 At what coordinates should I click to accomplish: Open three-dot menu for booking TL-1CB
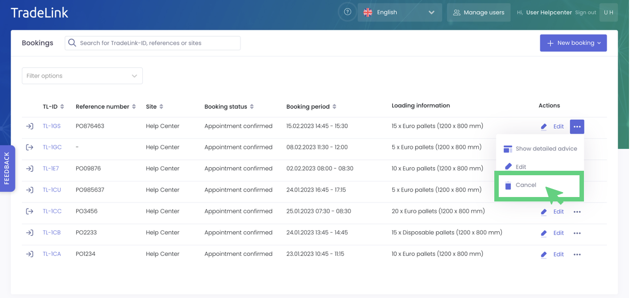pos(577,233)
